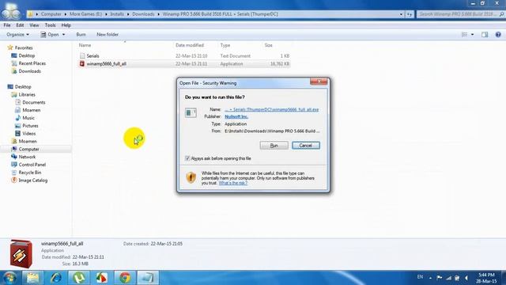Select Favorites in the navigation pane
This screenshot has width=506, height=285.
pyautogui.click(x=24, y=47)
